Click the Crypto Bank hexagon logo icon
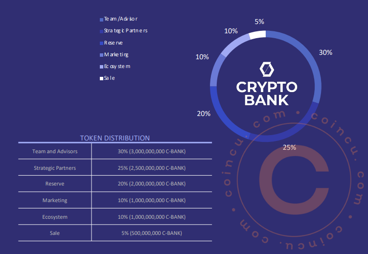Viewport: 368px width, 254px height. point(266,69)
